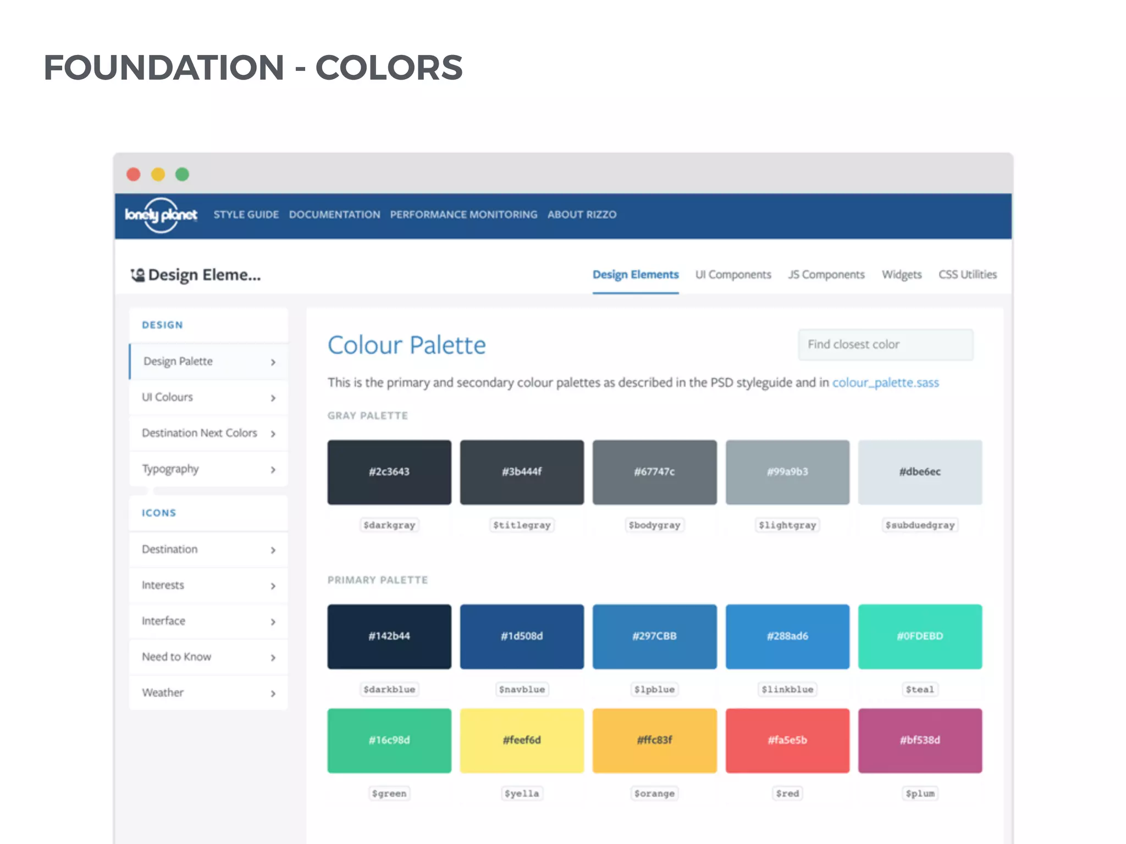Expand Destination Next Colors chevron
Screen dimensions: 1126x844
[273, 434]
